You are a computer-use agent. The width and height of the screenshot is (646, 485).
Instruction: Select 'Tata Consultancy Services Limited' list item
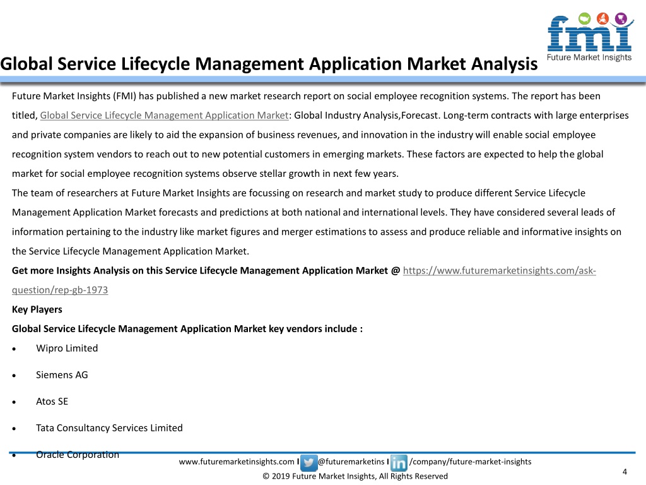coord(109,428)
